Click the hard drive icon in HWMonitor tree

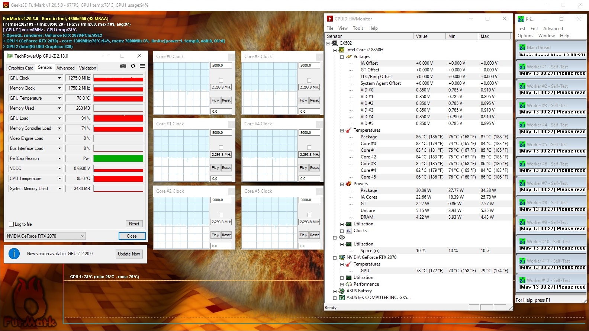tap(342, 237)
